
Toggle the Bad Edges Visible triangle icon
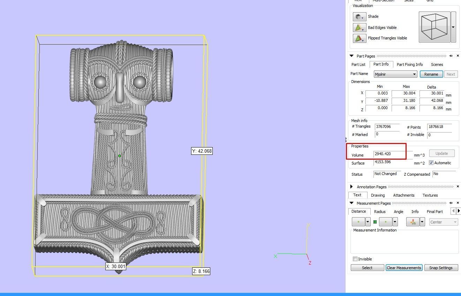click(359, 28)
